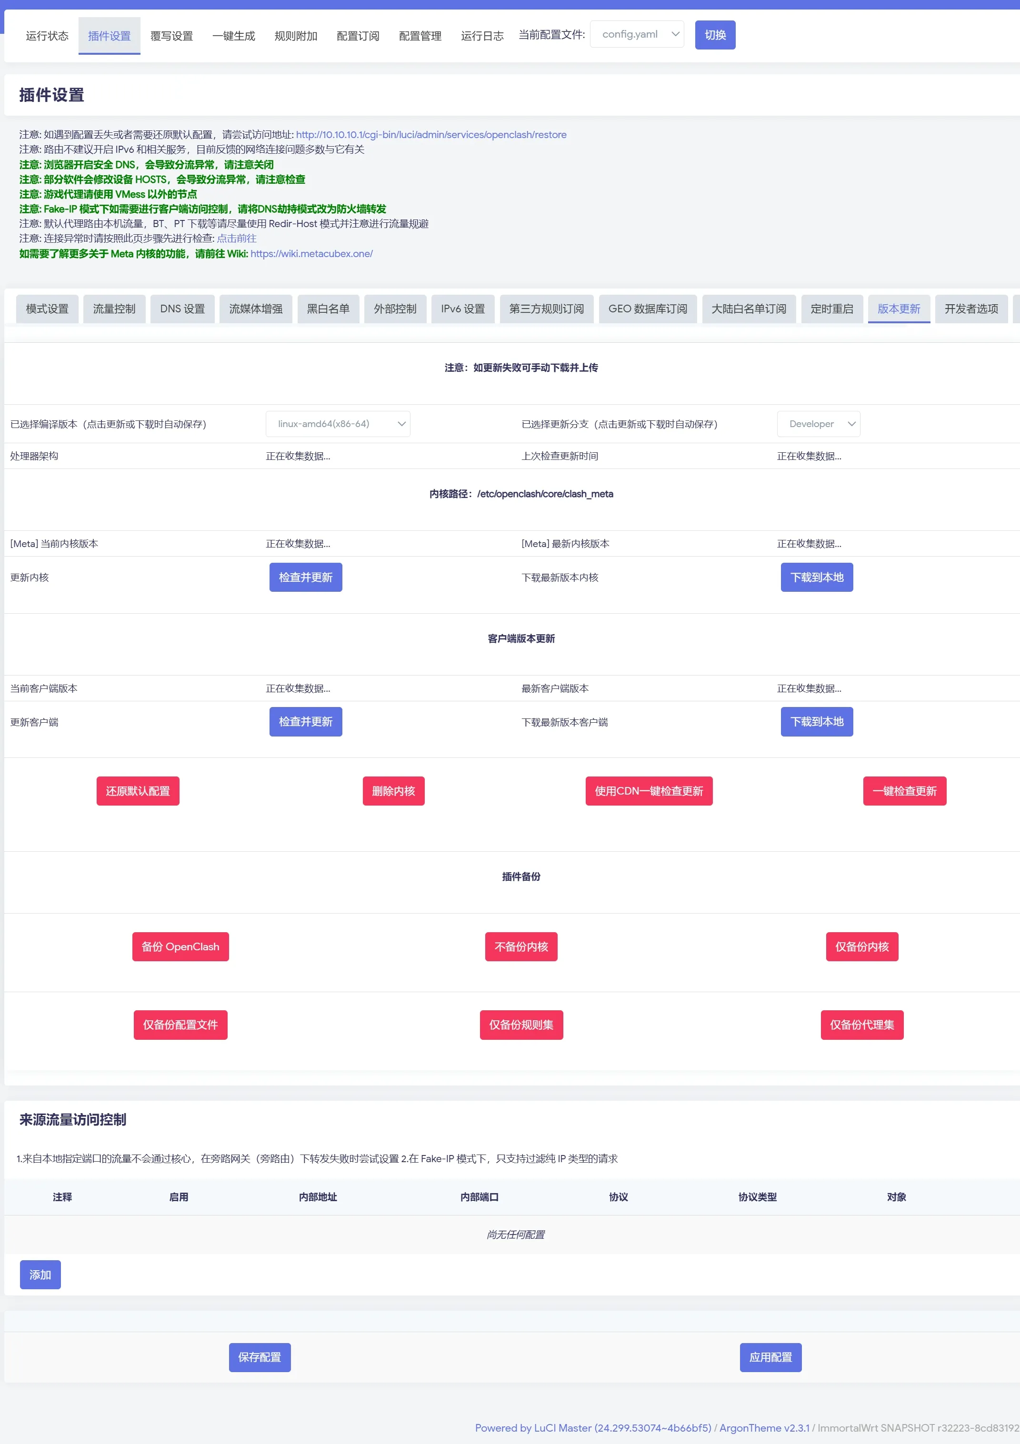Click 备份 OpenClash icon button
This screenshot has height=1444, width=1020.
coord(179,946)
